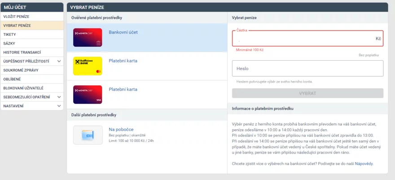
Task: Pick the Moneta Visa card icon
Action: click(x=88, y=95)
